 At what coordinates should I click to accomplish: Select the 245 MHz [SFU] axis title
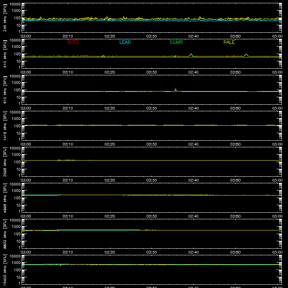[5, 18]
